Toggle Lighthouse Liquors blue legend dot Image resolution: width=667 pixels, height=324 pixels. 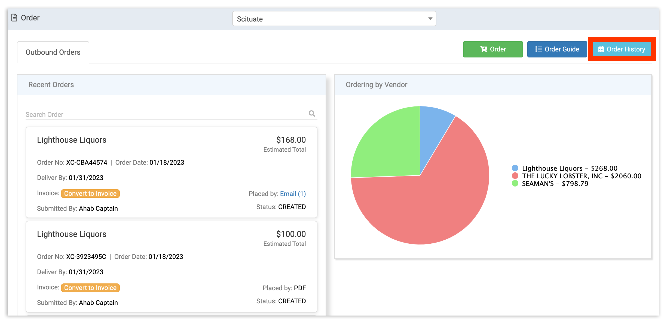coord(515,168)
